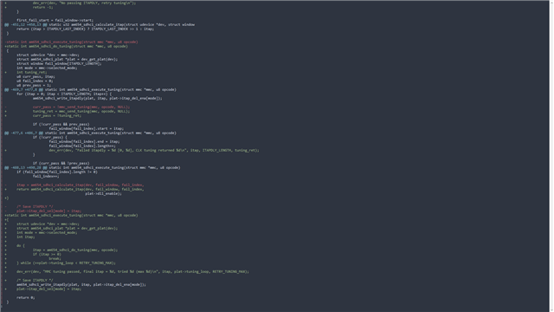The height and width of the screenshot is (312, 554).
Task: Click the 'return 0;' line
Action: pos(25,297)
